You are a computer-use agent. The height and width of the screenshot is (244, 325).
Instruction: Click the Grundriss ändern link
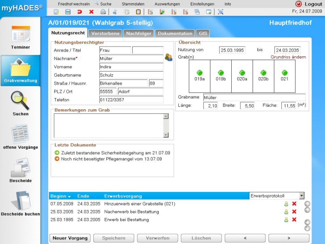(x=288, y=57)
